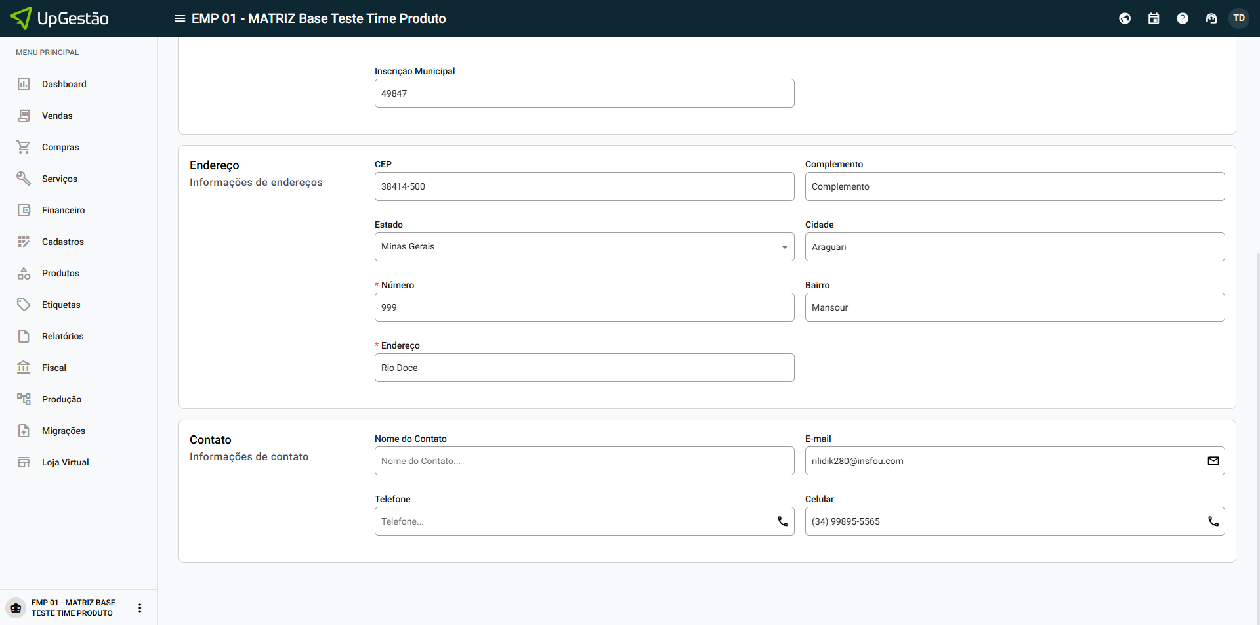Focus the CEP input field

(x=584, y=186)
